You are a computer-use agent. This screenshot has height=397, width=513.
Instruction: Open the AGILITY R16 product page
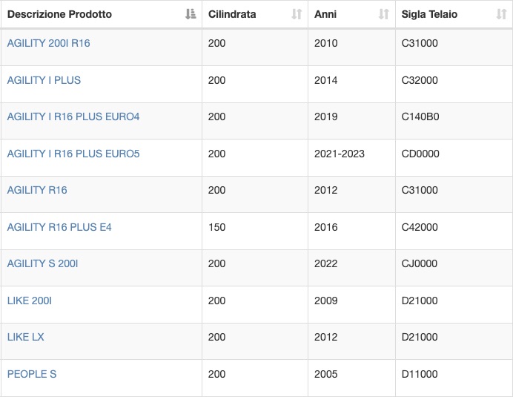coord(37,190)
